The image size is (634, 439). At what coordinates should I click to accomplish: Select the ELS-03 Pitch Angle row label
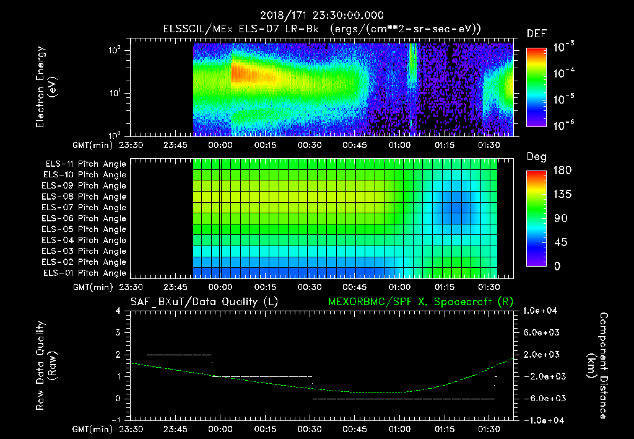(x=84, y=252)
